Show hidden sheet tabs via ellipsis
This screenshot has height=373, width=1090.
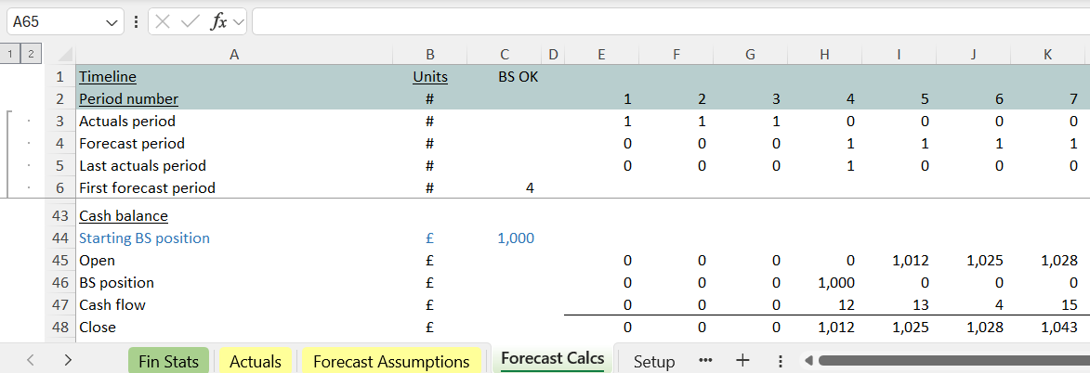[x=705, y=361]
